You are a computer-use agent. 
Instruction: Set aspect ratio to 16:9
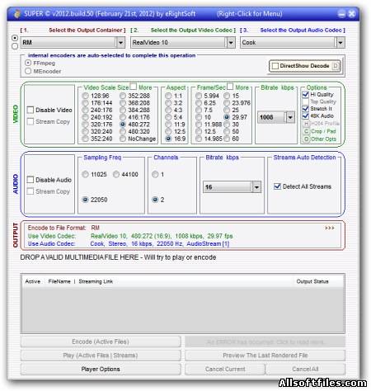(x=168, y=139)
